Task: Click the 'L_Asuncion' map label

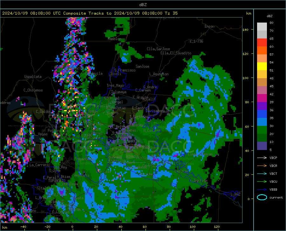Action: coord(159,74)
